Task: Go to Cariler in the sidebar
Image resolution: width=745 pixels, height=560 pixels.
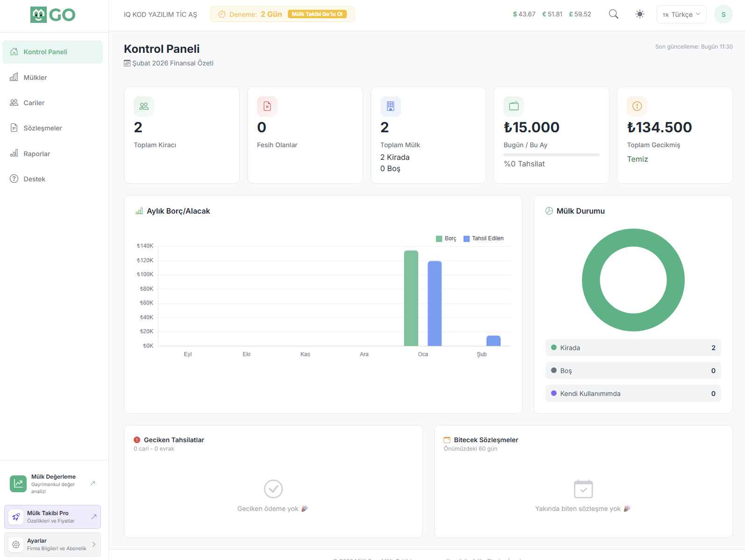Action: coord(34,103)
